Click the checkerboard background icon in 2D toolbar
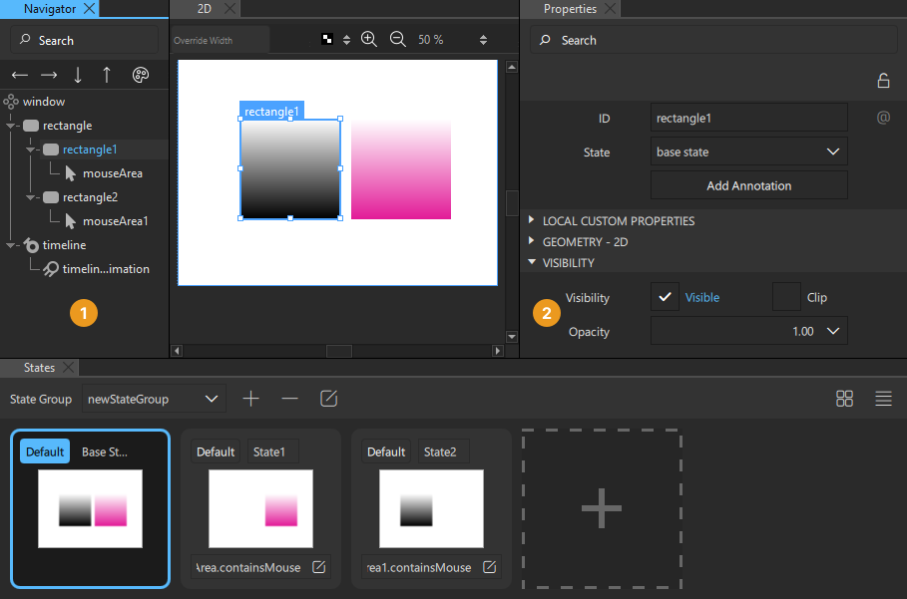 coord(327,39)
